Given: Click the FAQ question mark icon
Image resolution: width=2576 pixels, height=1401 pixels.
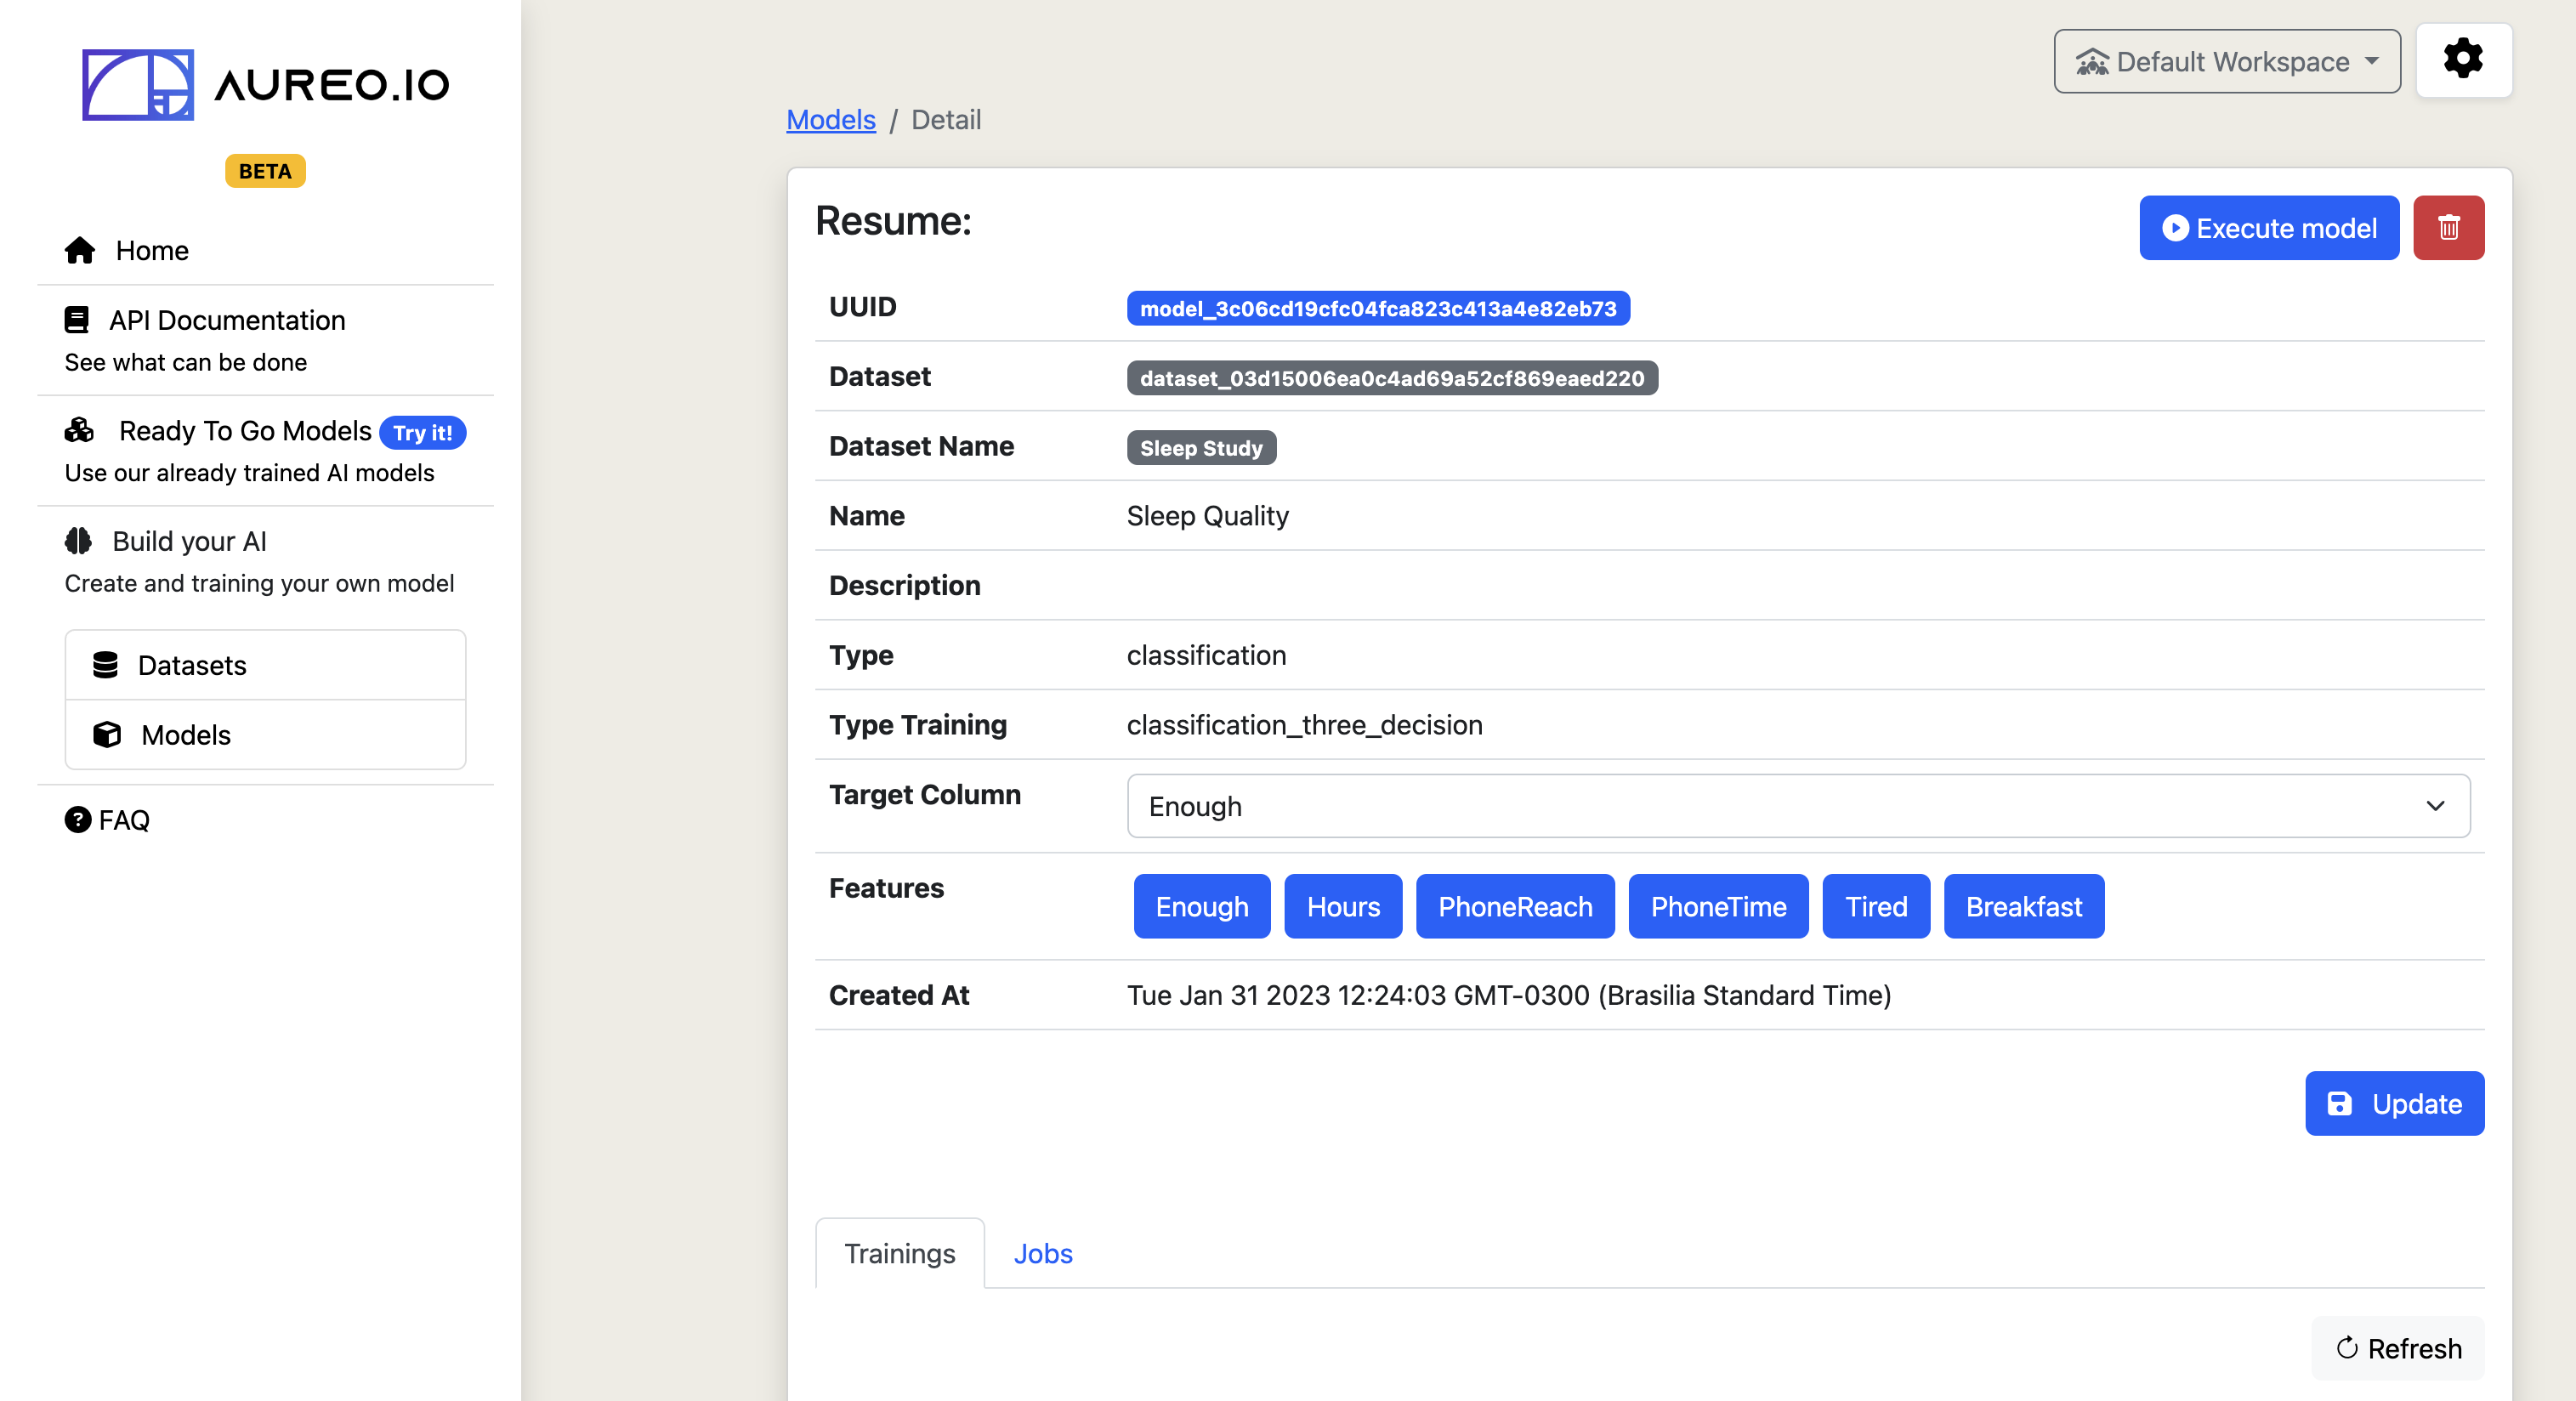Looking at the screenshot, I should click(x=78, y=820).
